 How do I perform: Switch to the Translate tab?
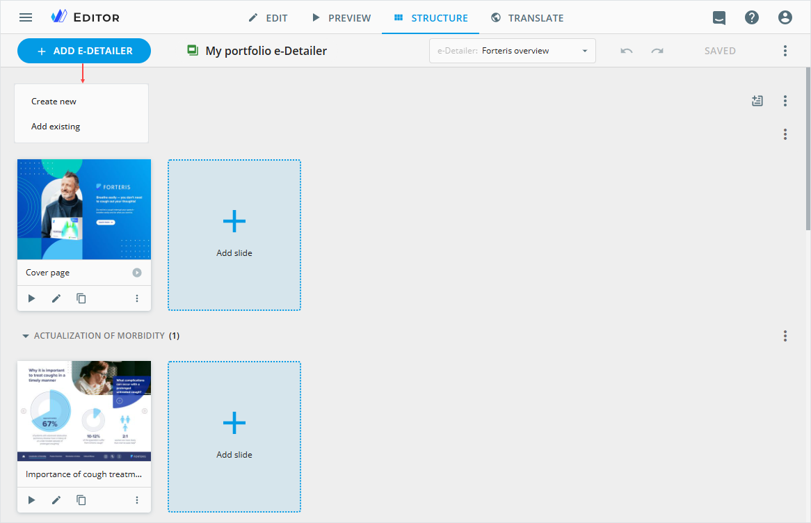(527, 18)
